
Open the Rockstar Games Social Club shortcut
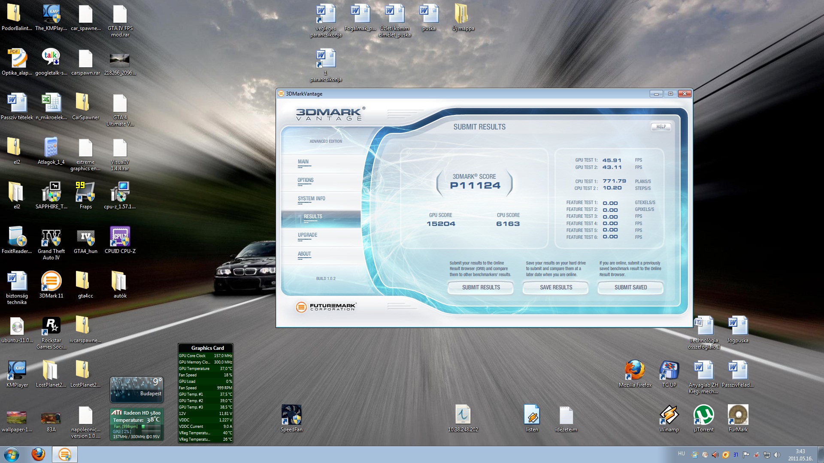51,333
